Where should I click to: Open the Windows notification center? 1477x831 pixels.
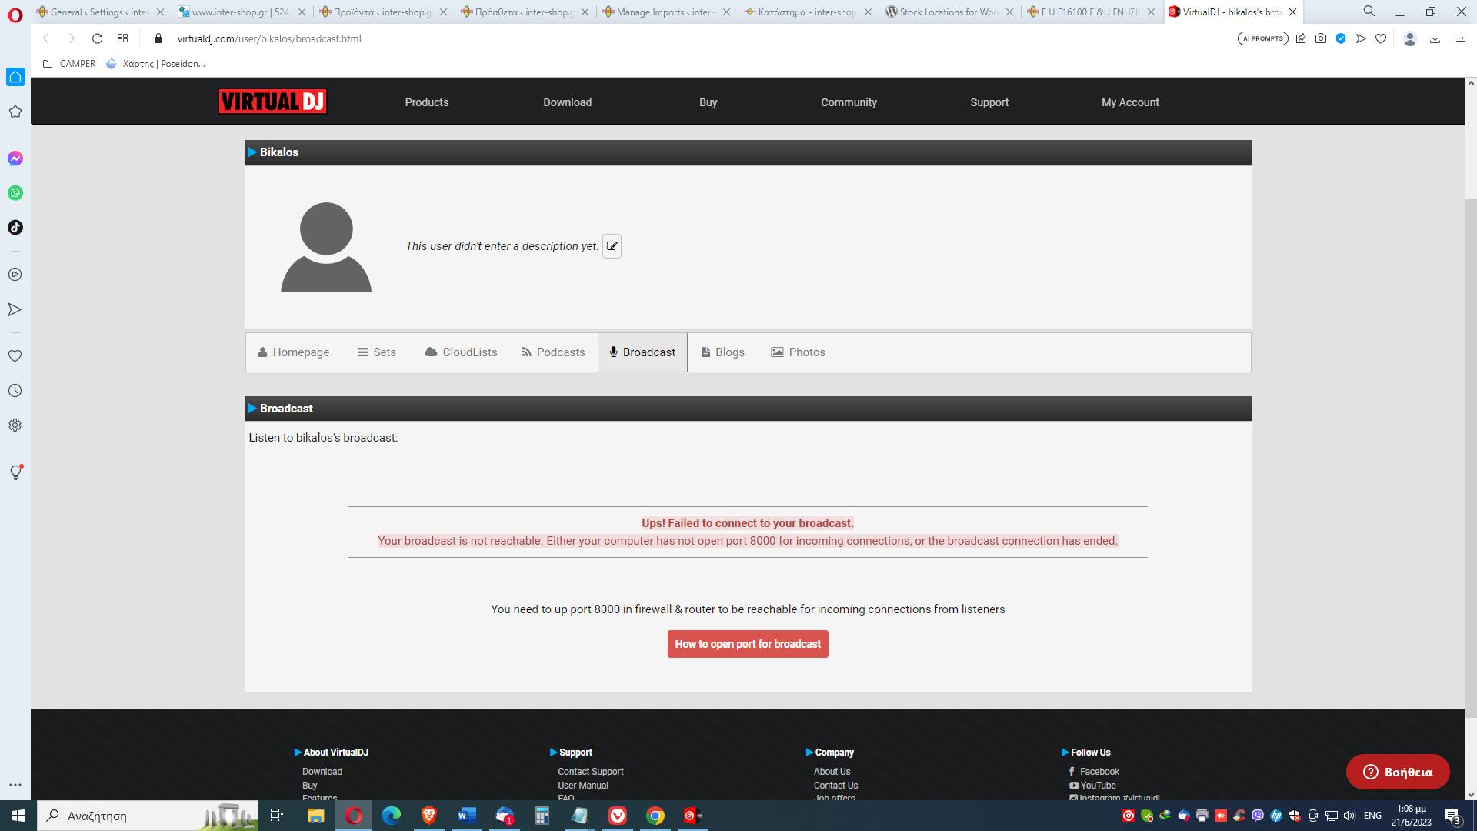coord(1453,816)
